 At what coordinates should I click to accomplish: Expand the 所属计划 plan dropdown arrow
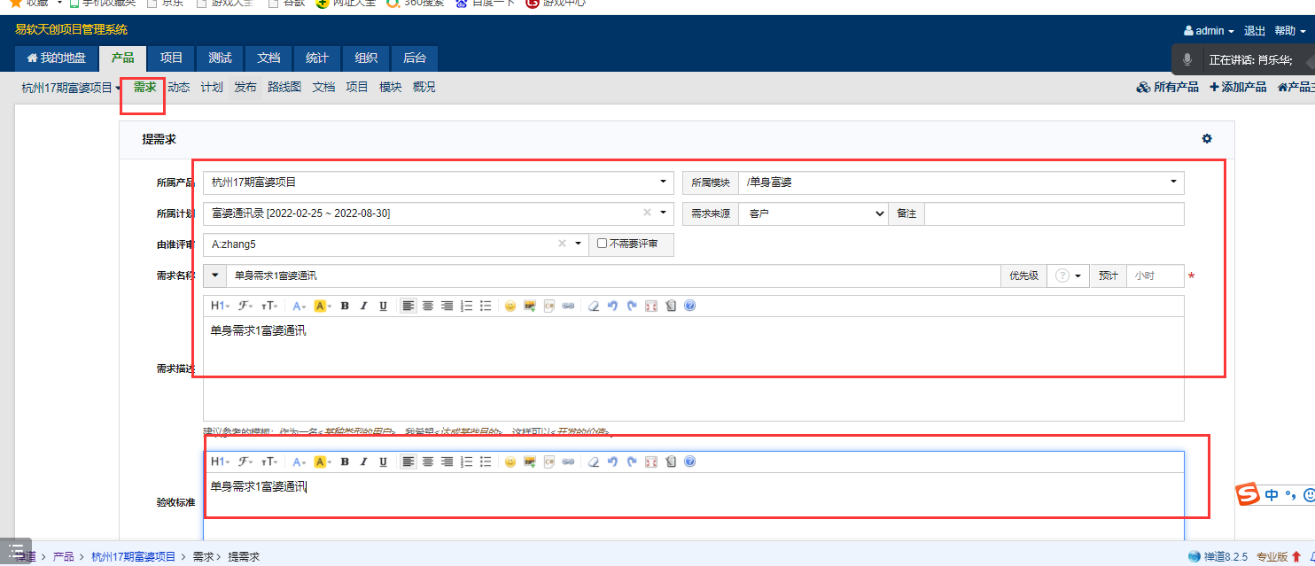pyautogui.click(x=664, y=213)
